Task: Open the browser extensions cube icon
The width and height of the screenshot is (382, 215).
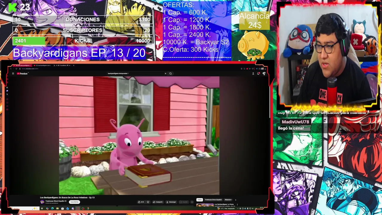Action: [260, 69]
